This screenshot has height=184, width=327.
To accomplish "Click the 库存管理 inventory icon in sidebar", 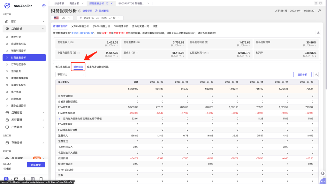I will 7,120.
